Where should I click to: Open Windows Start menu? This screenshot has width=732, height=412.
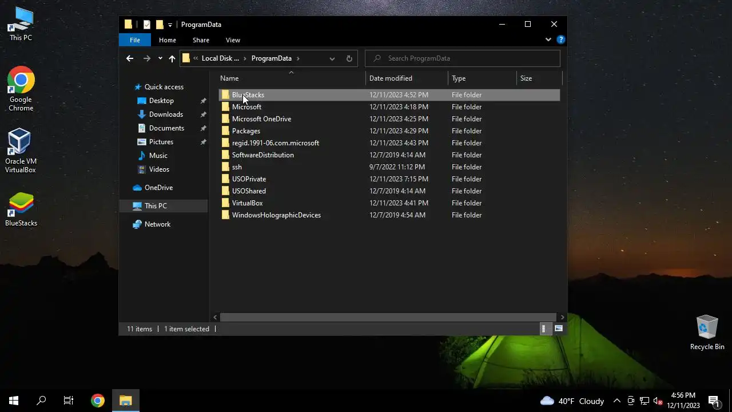click(14, 401)
